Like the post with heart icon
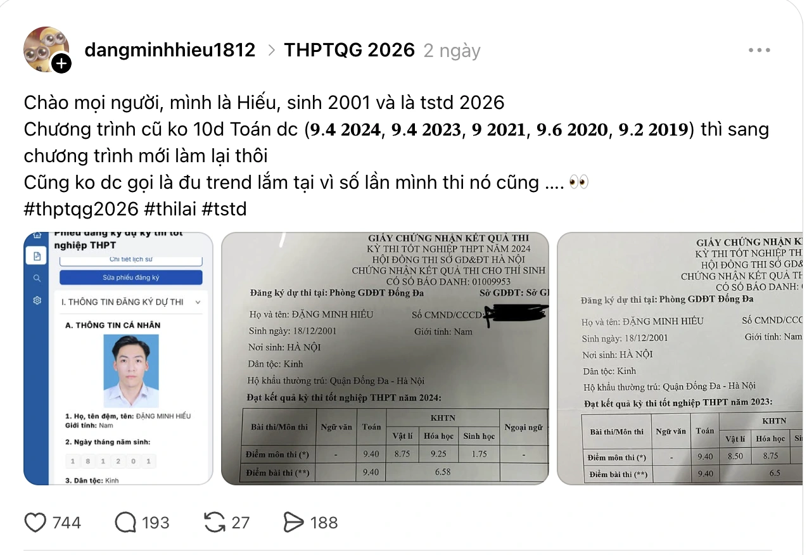Screen dimensions: 807x555 point(35,523)
